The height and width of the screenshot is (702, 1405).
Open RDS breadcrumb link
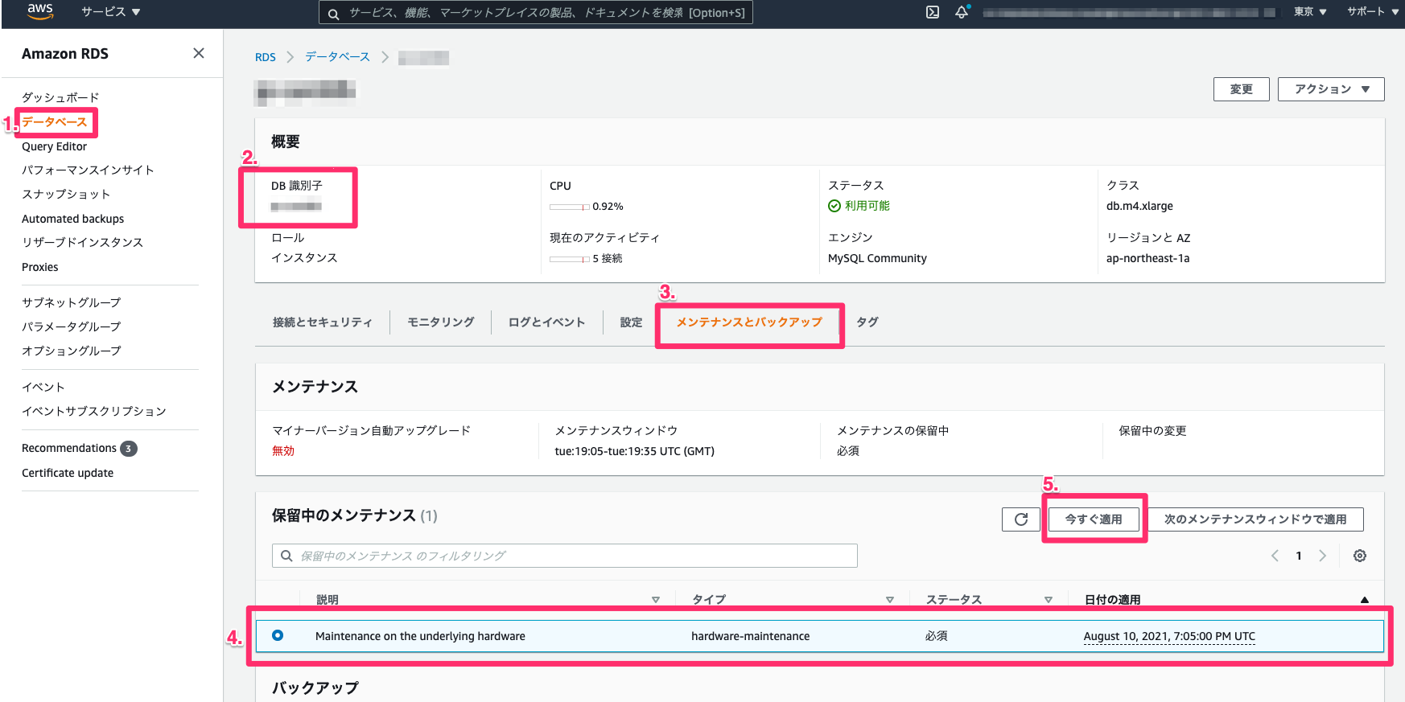(x=266, y=57)
